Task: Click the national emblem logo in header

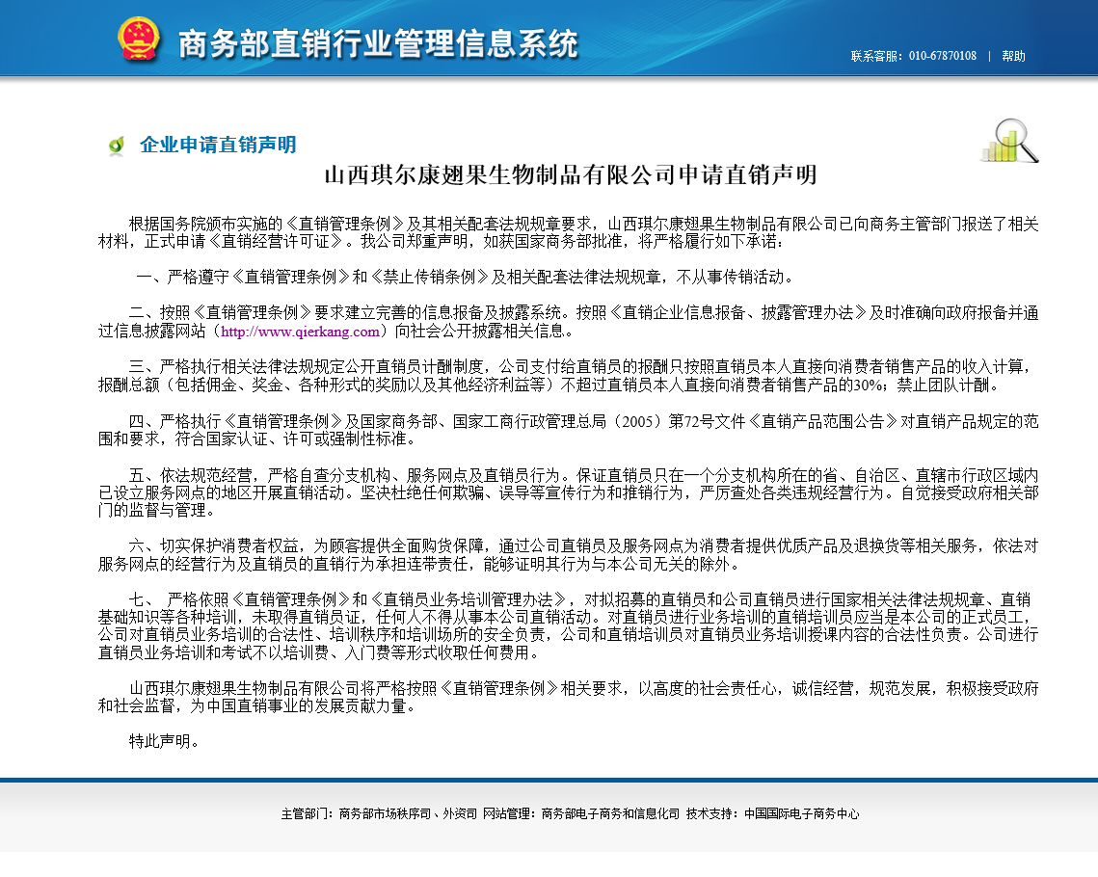Action: pos(139,40)
